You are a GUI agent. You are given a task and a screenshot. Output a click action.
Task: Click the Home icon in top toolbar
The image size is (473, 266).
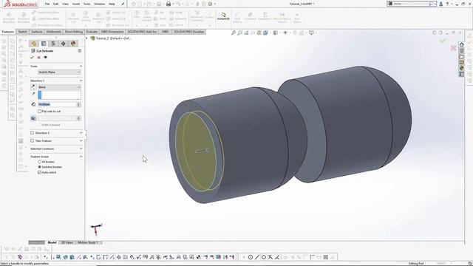pyautogui.click(x=134, y=4)
